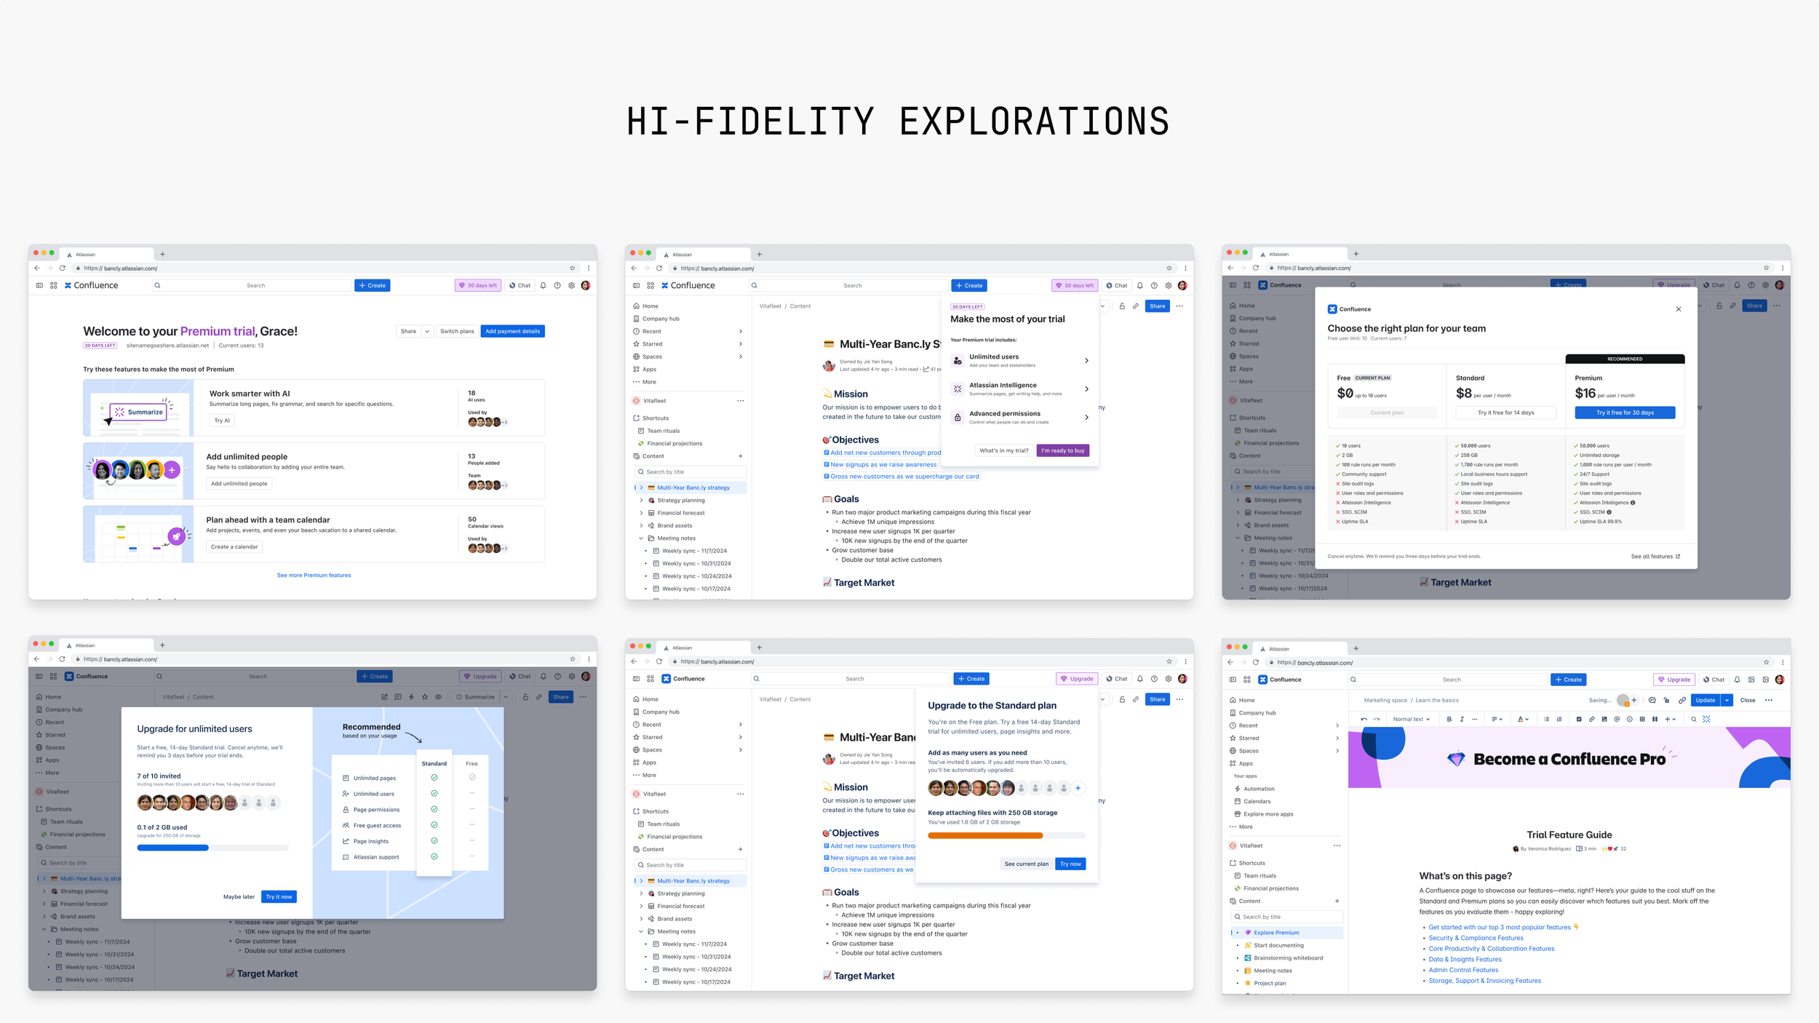Click the Bold icon in editor toolbar

pos(1449,719)
